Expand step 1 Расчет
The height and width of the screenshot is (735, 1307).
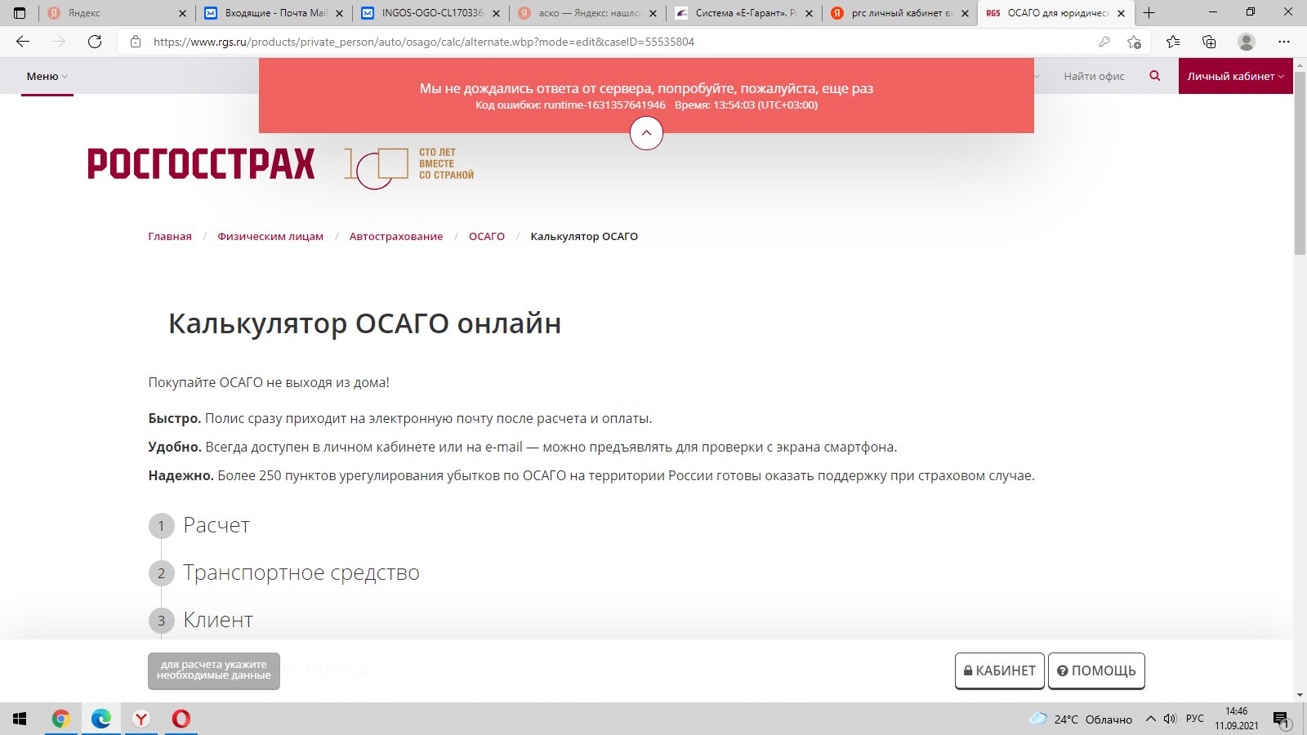(x=199, y=525)
